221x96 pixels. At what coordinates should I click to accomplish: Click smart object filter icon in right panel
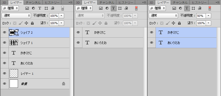(x=200, y=8)
